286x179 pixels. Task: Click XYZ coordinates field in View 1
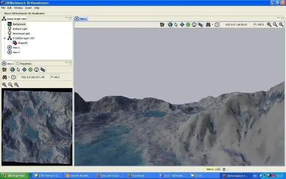click(236, 25)
